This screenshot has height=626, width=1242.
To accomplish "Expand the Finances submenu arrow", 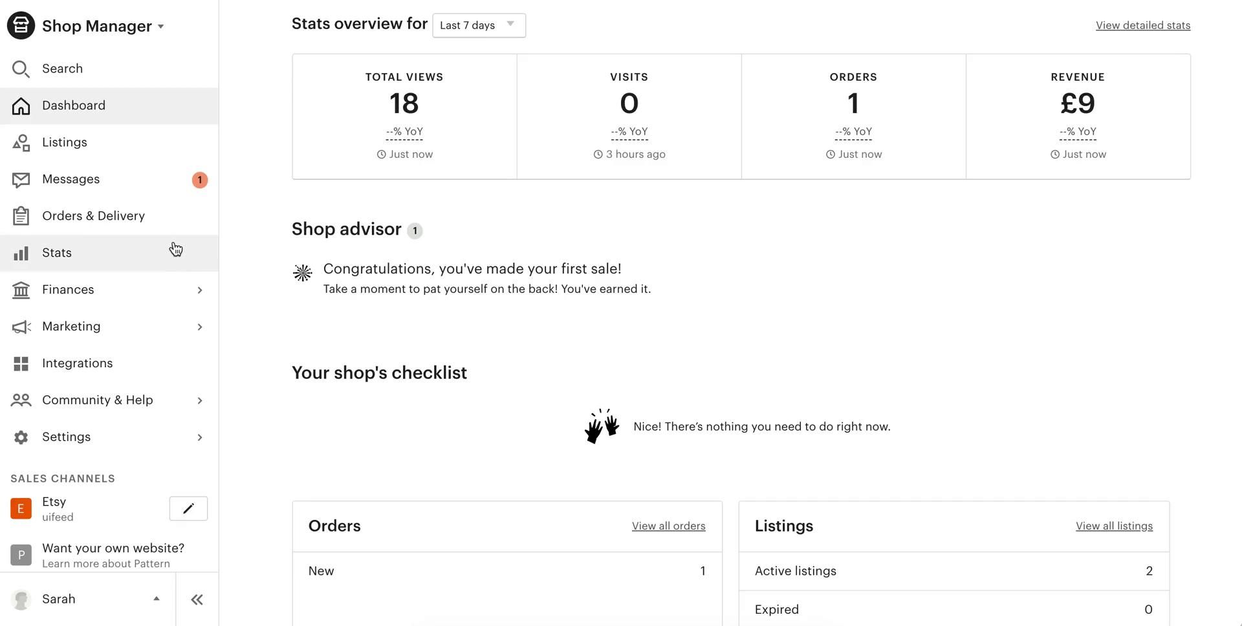I will (x=200, y=290).
